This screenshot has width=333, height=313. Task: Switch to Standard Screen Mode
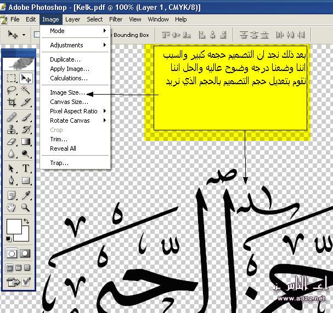(10, 268)
